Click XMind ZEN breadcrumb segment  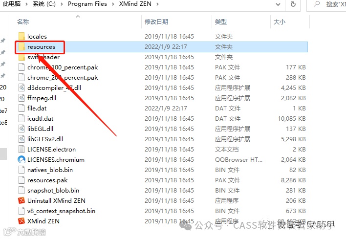(135, 4)
